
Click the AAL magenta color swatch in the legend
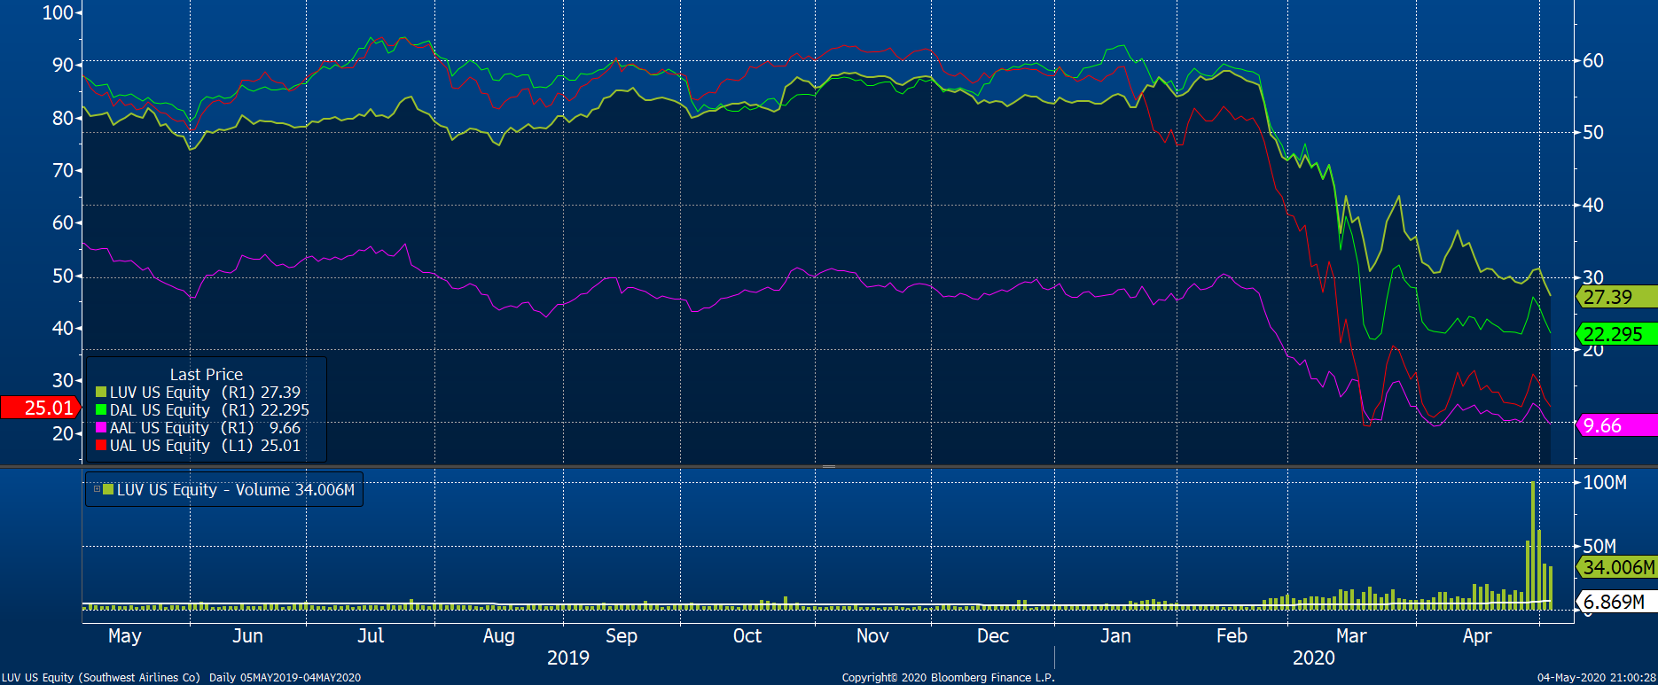[x=101, y=428]
